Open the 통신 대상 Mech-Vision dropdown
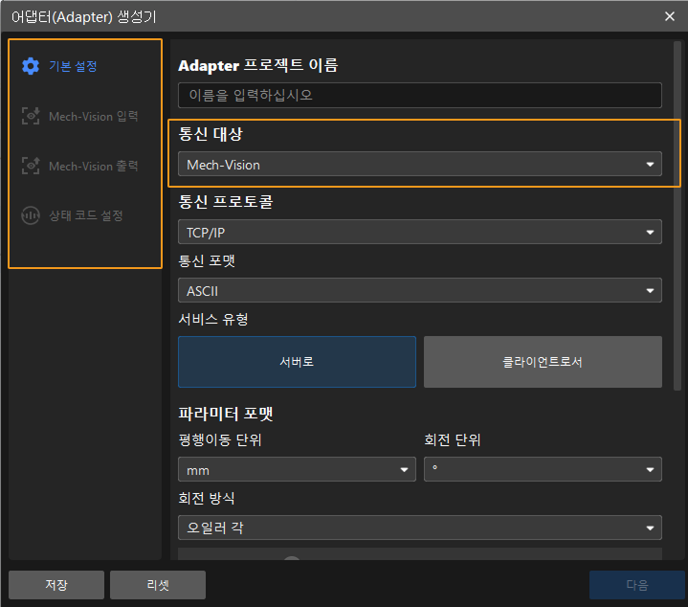 click(419, 165)
